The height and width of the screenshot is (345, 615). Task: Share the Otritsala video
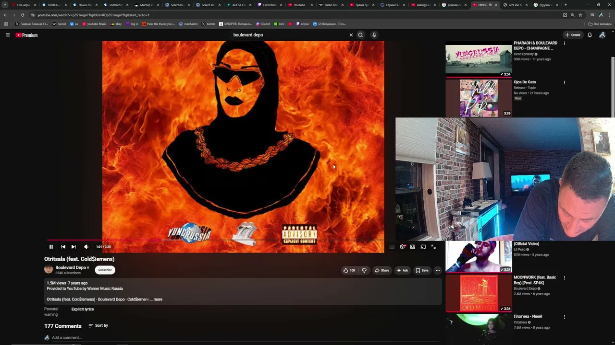382,270
